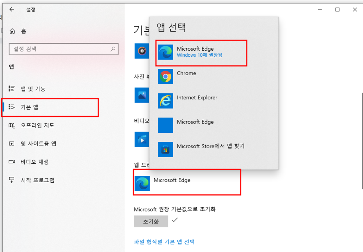The image size is (363, 252).
Task: Click the 기본 앱 sidebar icon
Action: coord(12,107)
